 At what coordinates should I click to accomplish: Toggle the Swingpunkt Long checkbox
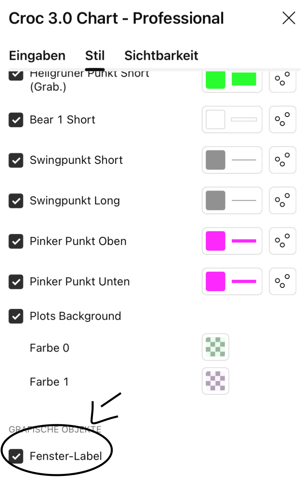(x=16, y=201)
